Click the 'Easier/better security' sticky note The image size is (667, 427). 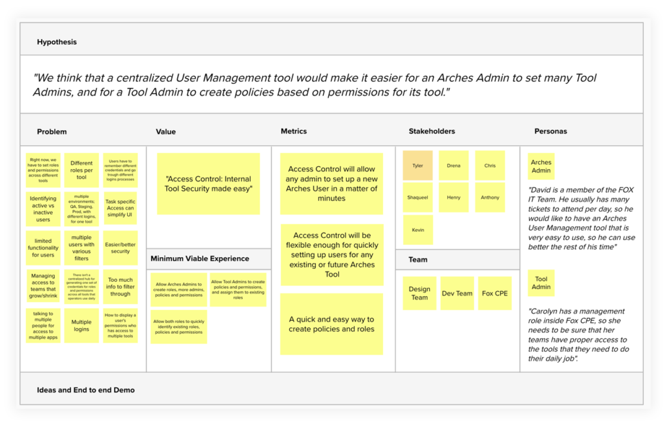click(x=121, y=247)
